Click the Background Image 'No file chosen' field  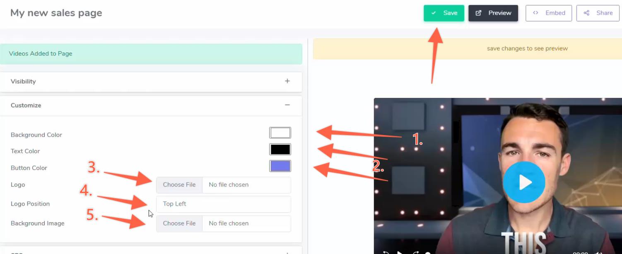click(246, 223)
